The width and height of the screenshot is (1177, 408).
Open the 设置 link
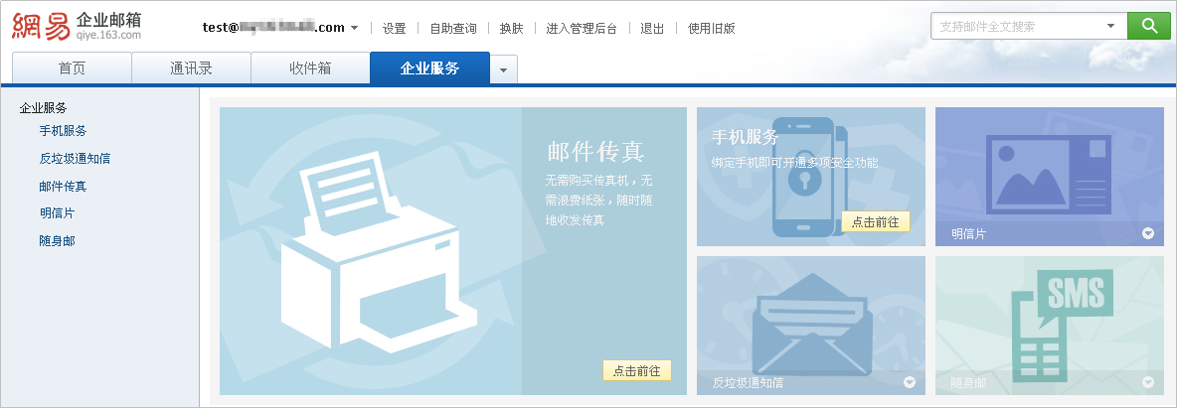[394, 29]
